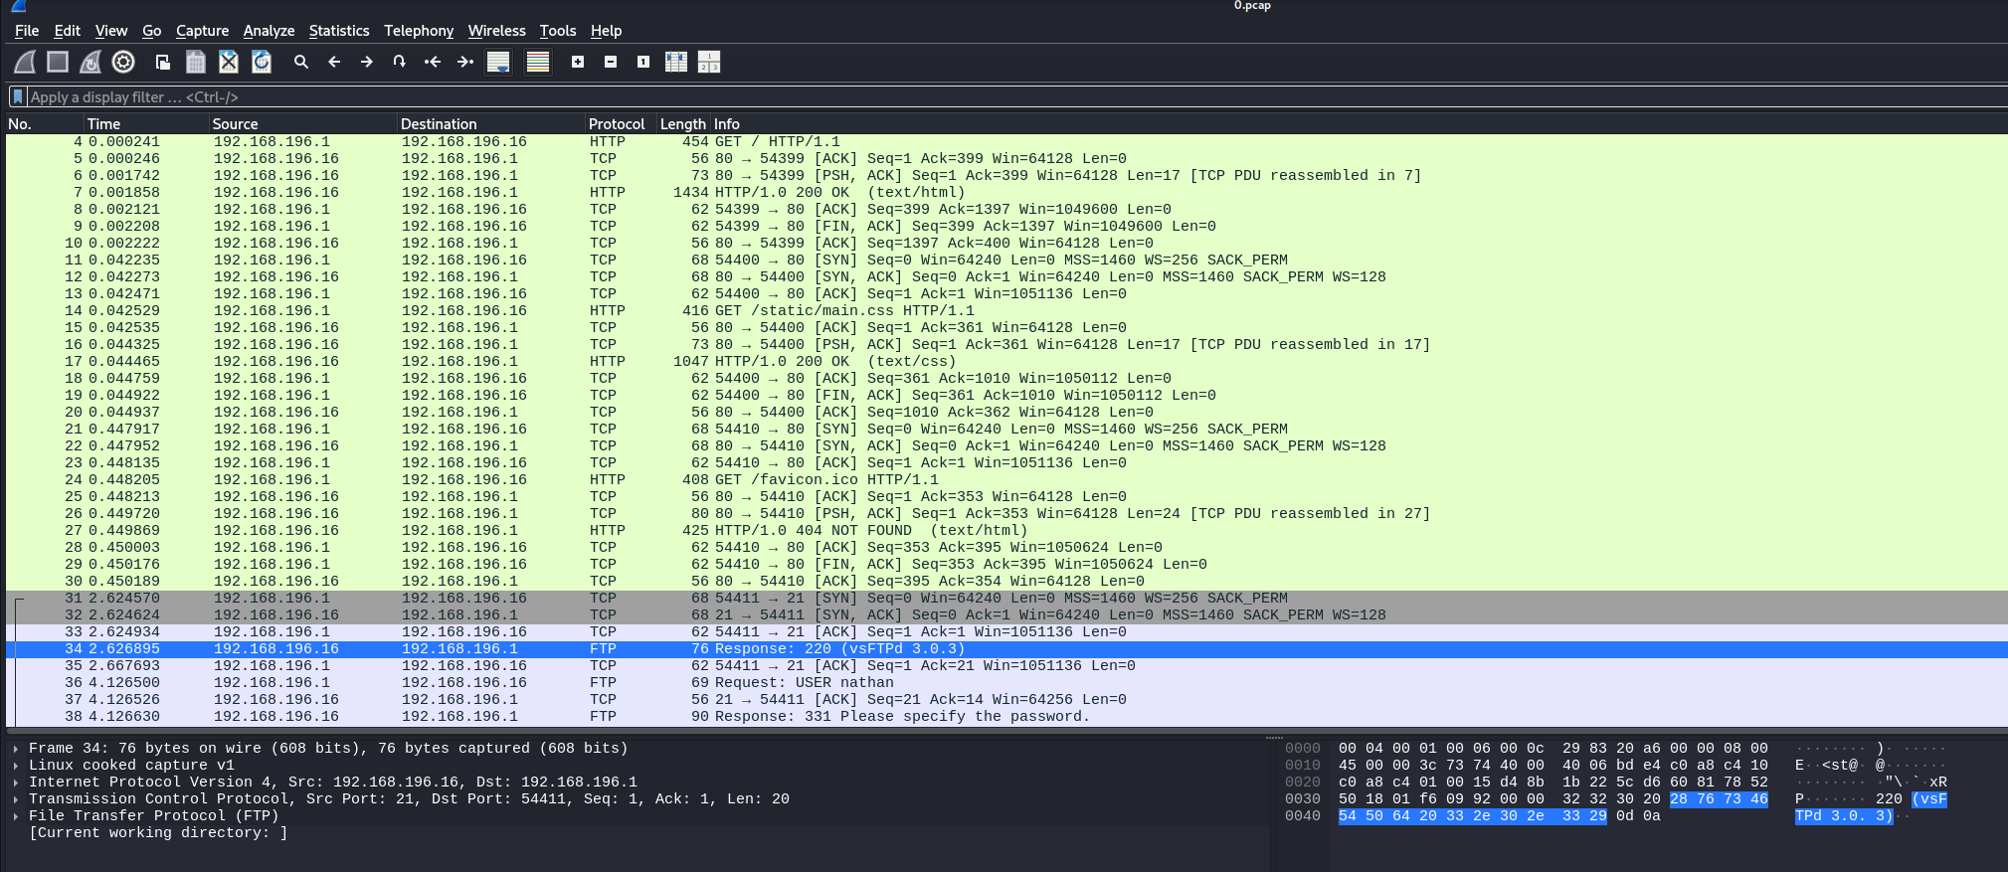Jump to the last packet
The width and height of the screenshot is (2008, 872).
pyautogui.click(x=465, y=62)
